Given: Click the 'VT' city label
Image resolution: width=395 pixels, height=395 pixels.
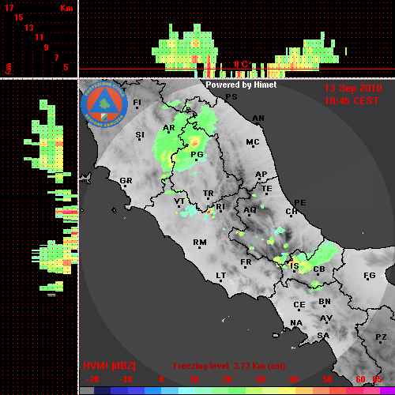Looking at the screenshot, I should pos(179,201).
